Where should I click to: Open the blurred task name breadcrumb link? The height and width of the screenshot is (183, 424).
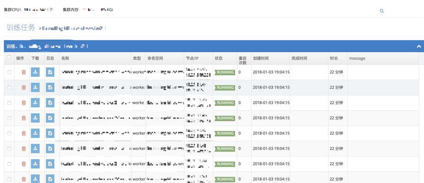coord(72,28)
